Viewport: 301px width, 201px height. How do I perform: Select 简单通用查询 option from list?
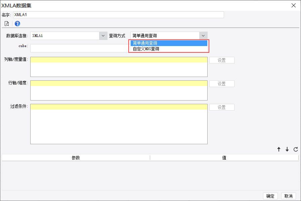click(169, 43)
